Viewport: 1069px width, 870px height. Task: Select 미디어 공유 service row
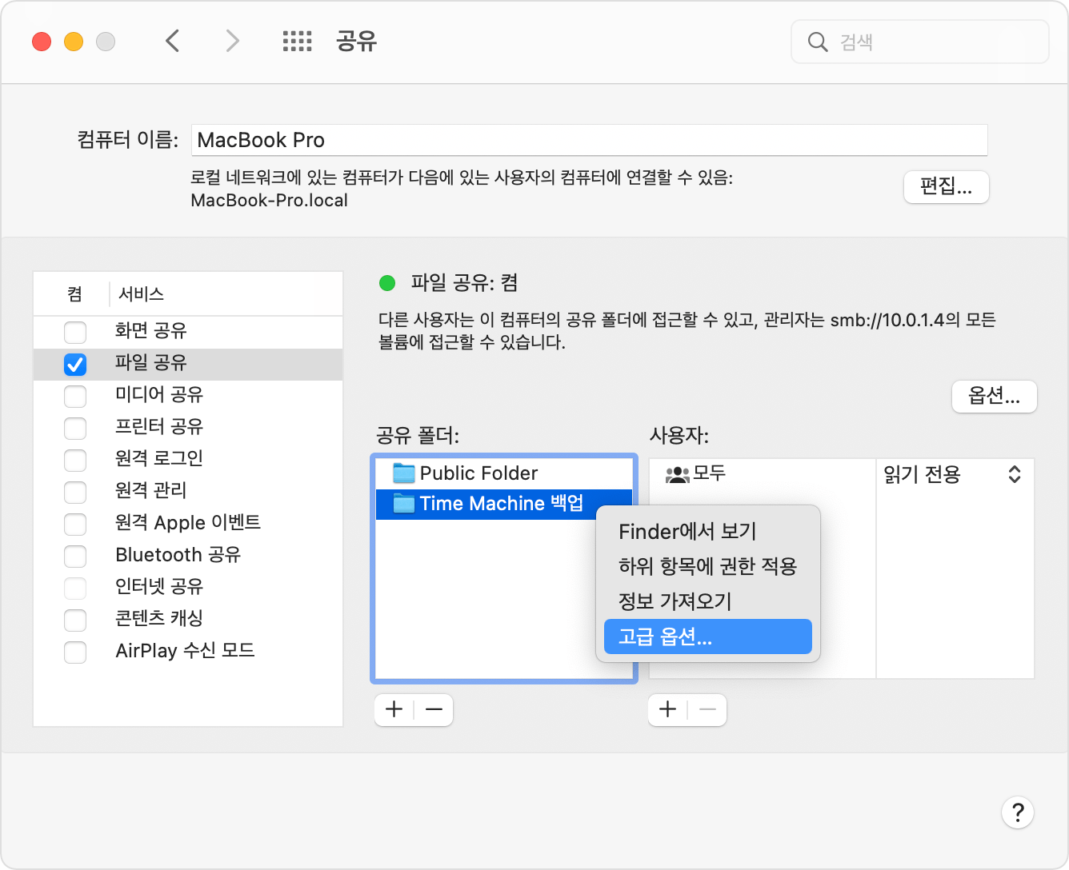click(x=188, y=396)
